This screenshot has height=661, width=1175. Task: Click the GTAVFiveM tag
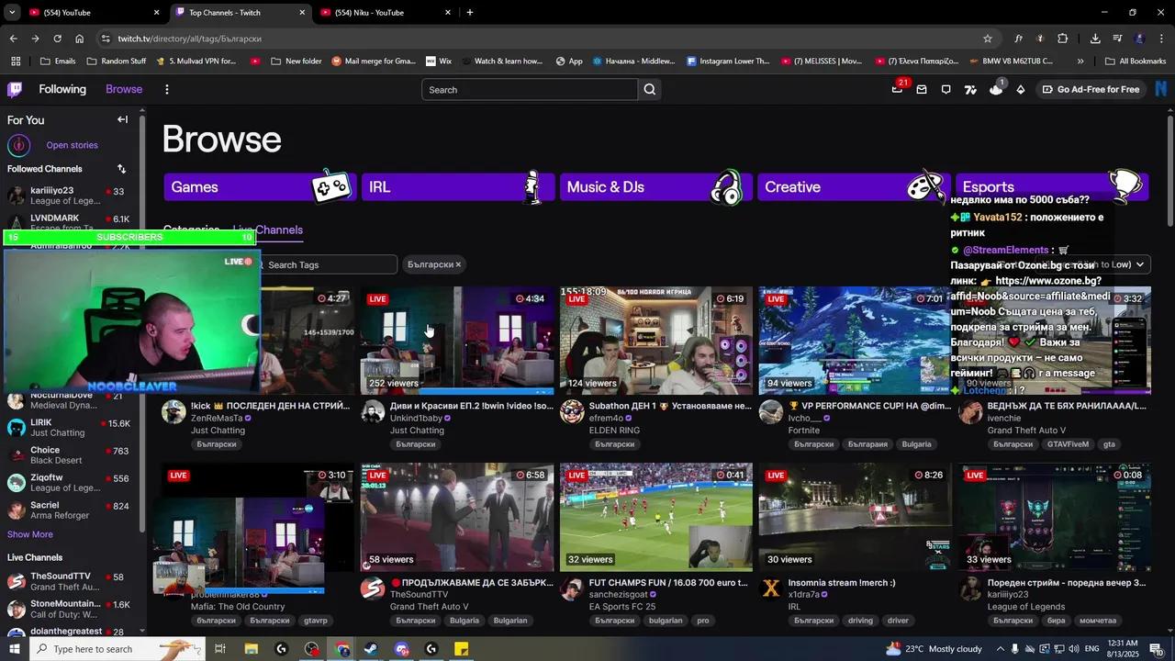[1069, 444]
